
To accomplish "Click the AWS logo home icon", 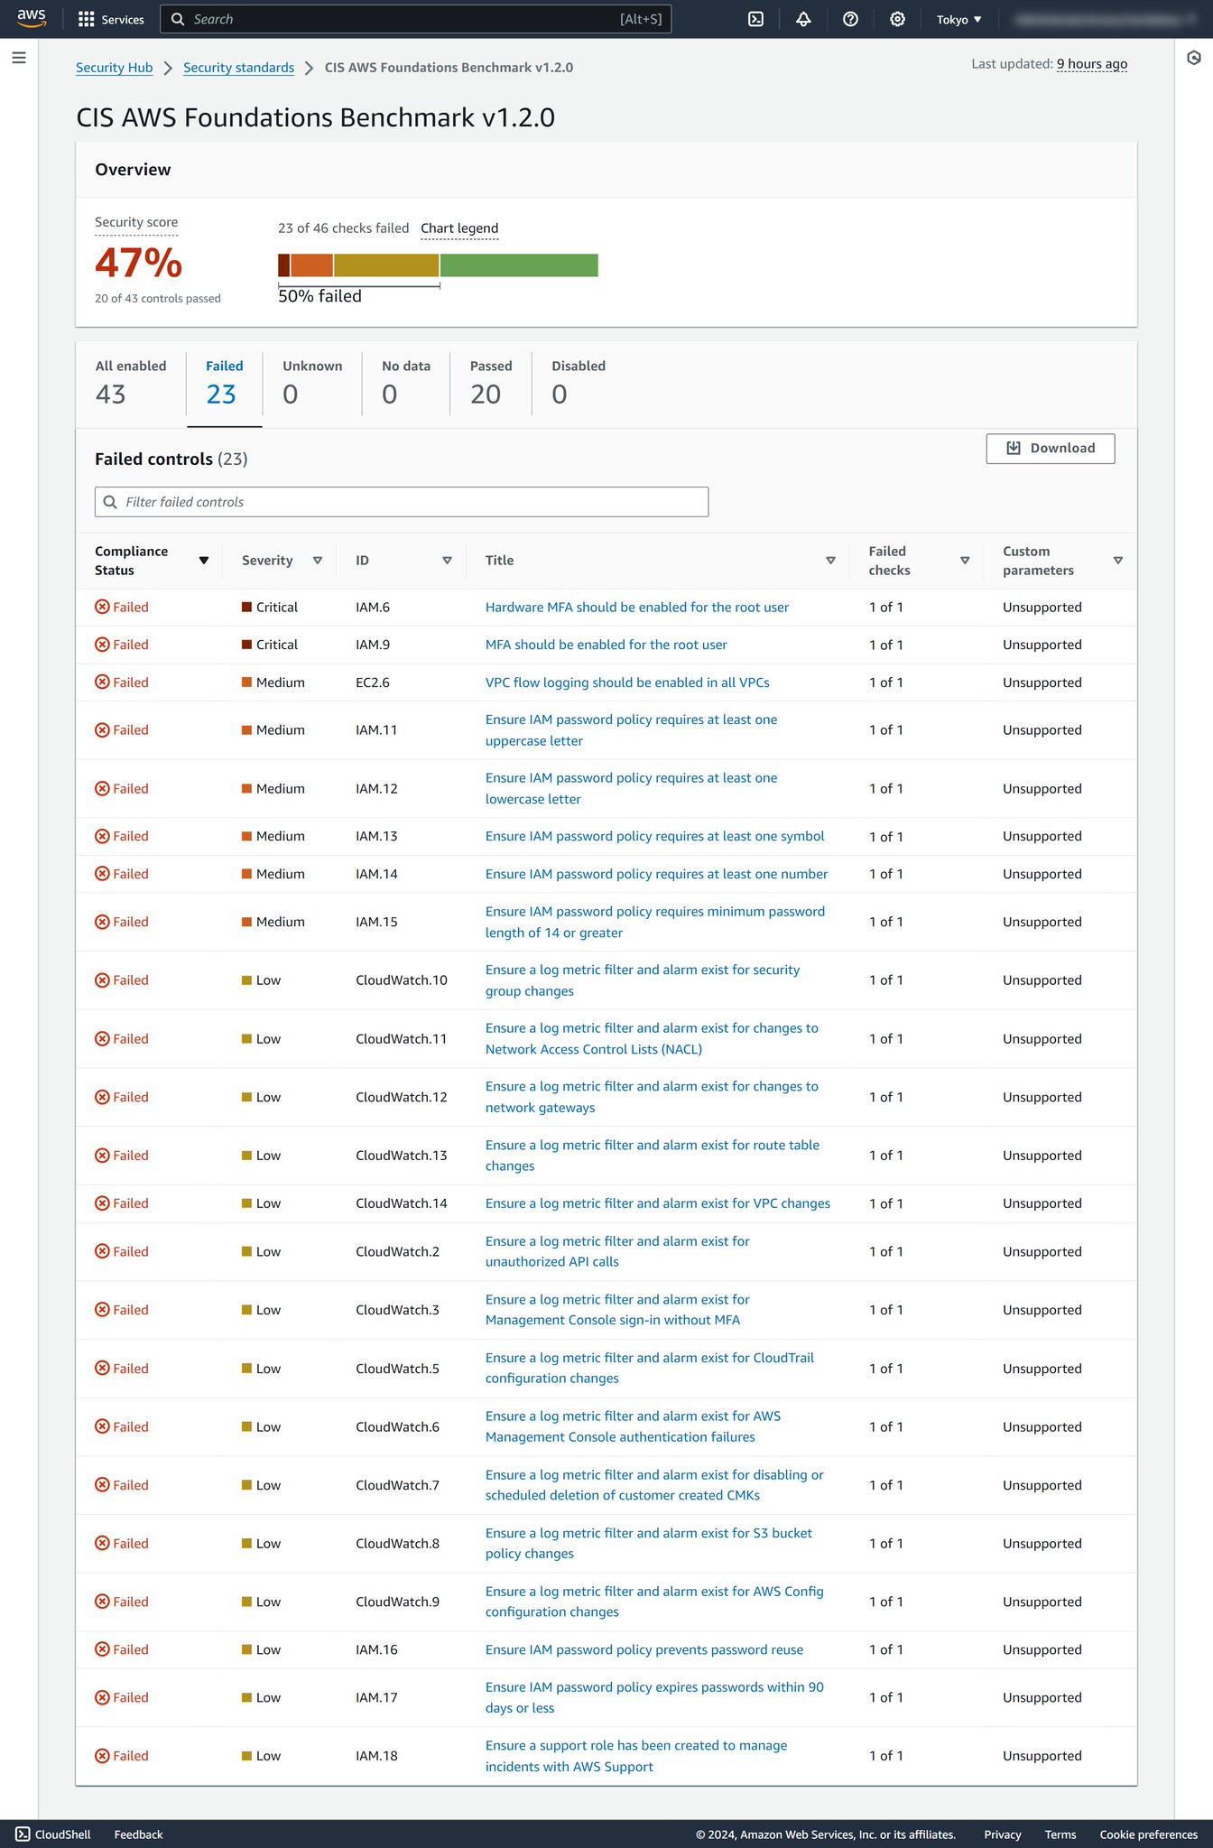I will (x=32, y=19).
